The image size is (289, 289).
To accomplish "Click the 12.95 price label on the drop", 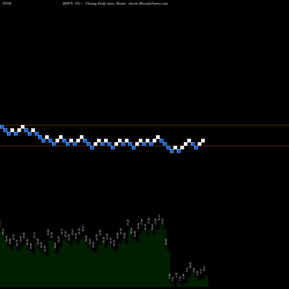I will 166,242.
